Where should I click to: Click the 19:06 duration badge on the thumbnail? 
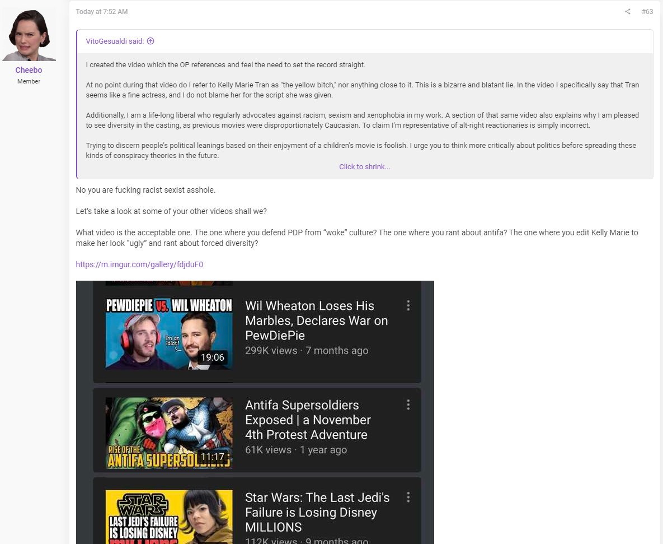(212, 357)
